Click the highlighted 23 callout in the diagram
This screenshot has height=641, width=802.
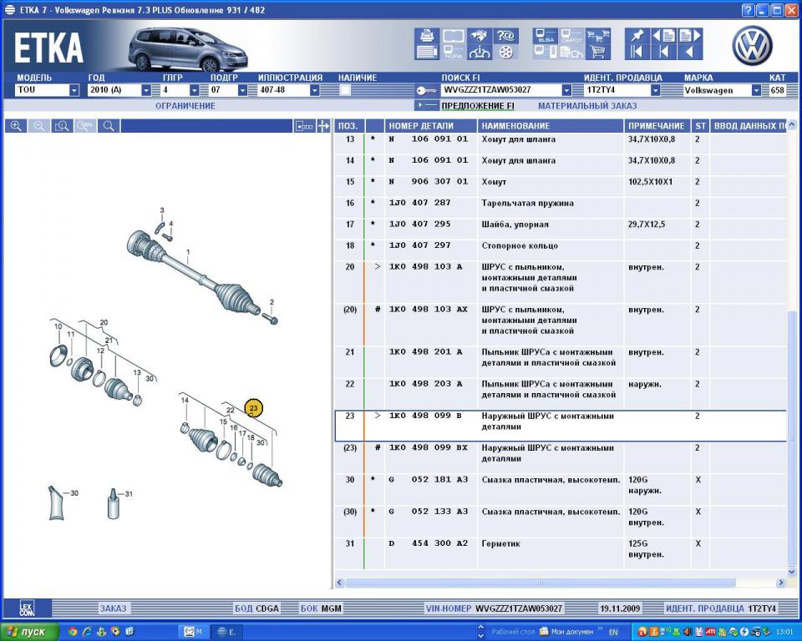tap(254, 408)
